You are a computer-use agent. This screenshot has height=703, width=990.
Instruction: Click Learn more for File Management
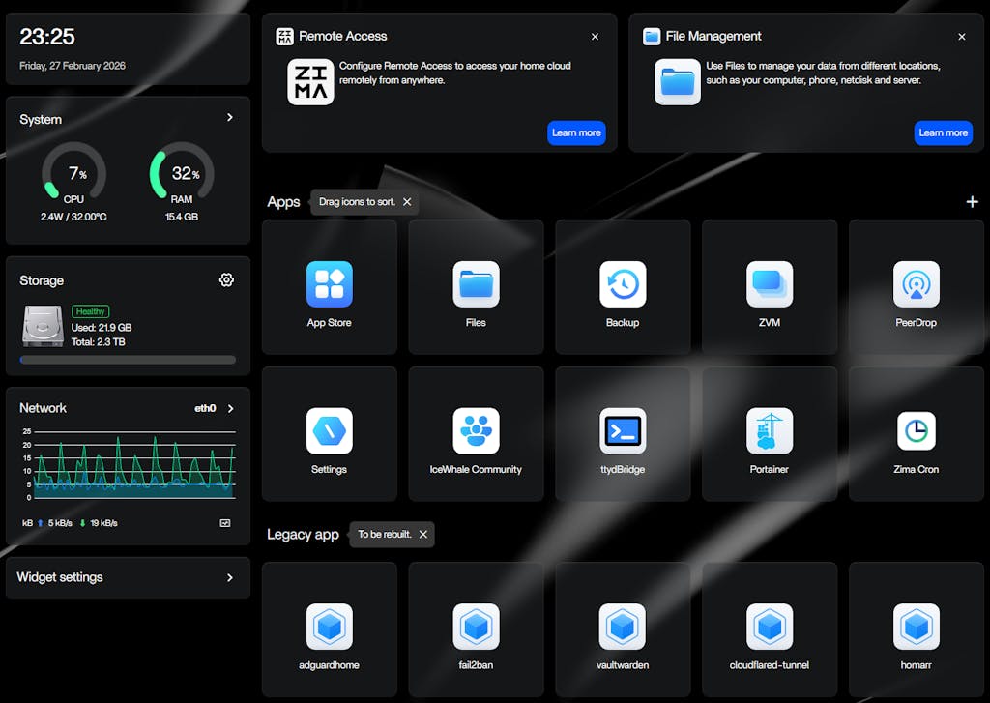tap(943, 132)
